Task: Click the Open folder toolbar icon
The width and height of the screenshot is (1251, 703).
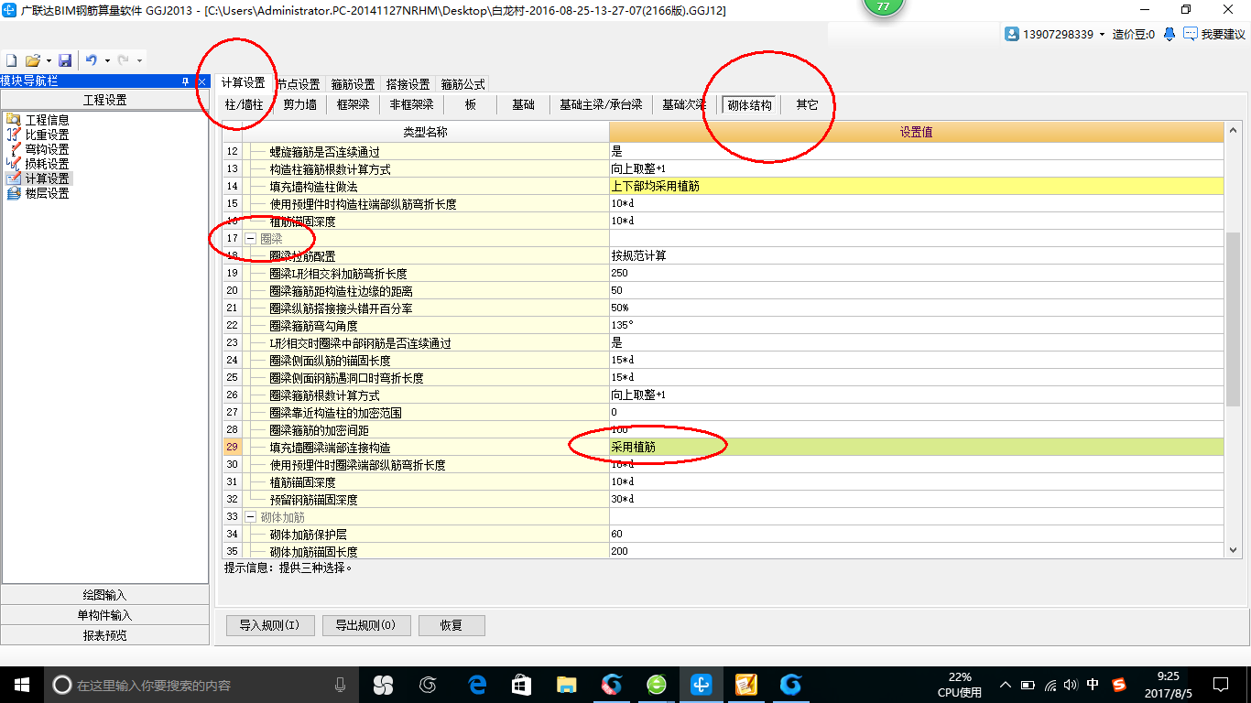Action: tap(33, 60)
